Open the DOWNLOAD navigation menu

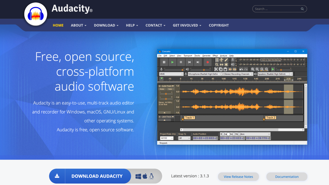tap(106, 25)
